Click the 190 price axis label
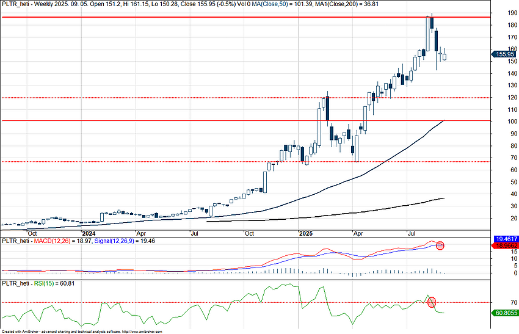Viewport: 519px width, 334px height. click(x=513, y=13)
